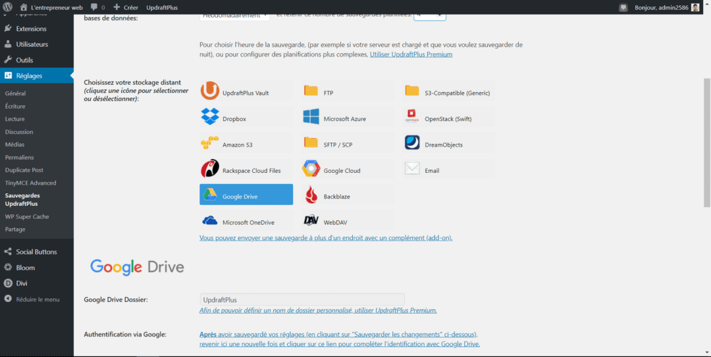Open the Réglages settings menu
The width and height of the screenshot is (711, 357).
[37, 76]
